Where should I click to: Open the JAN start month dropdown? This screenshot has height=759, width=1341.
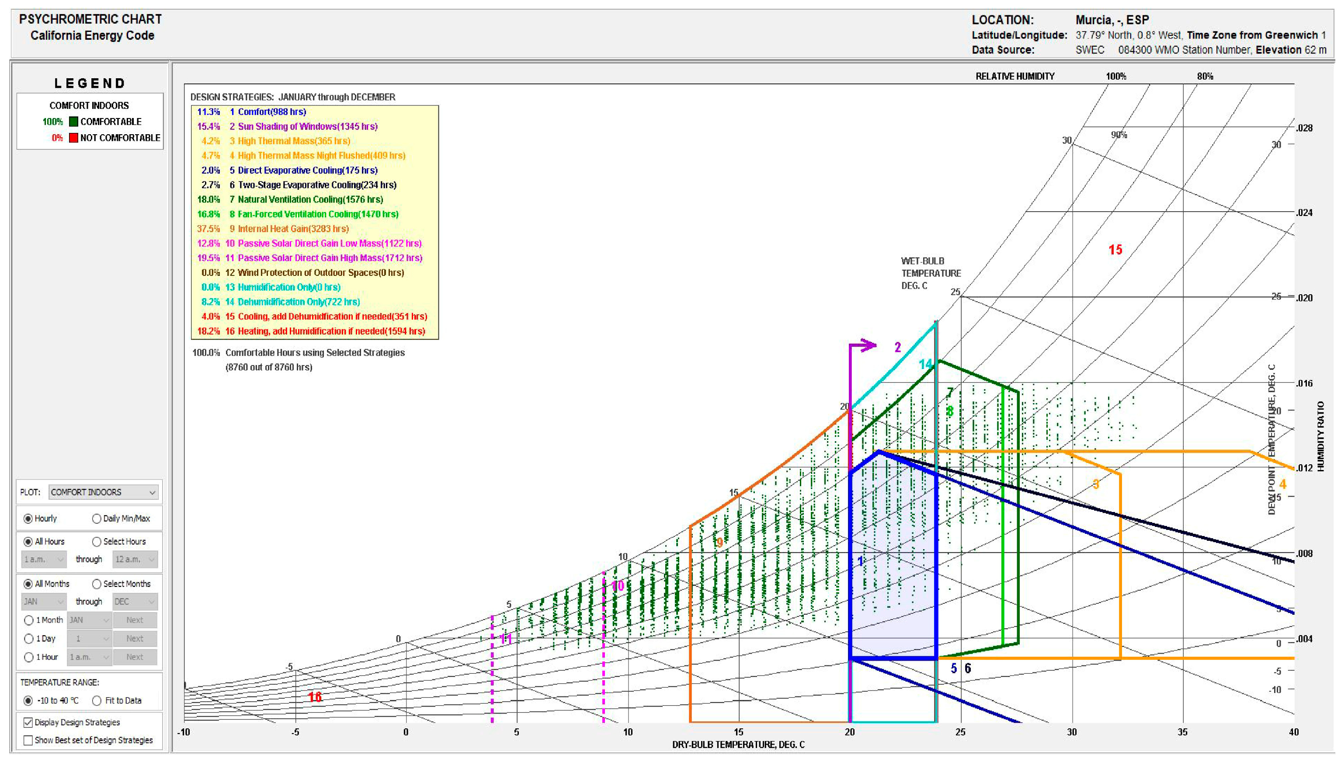[x=44, y=602]
